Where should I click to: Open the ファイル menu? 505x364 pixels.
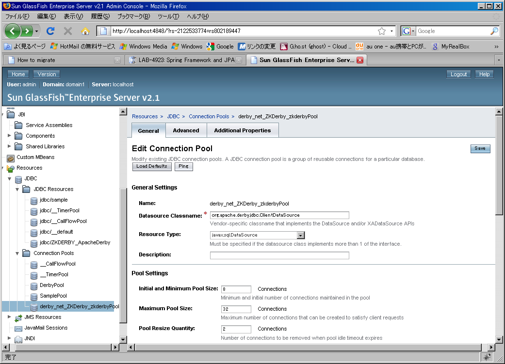tap(17, 16)
